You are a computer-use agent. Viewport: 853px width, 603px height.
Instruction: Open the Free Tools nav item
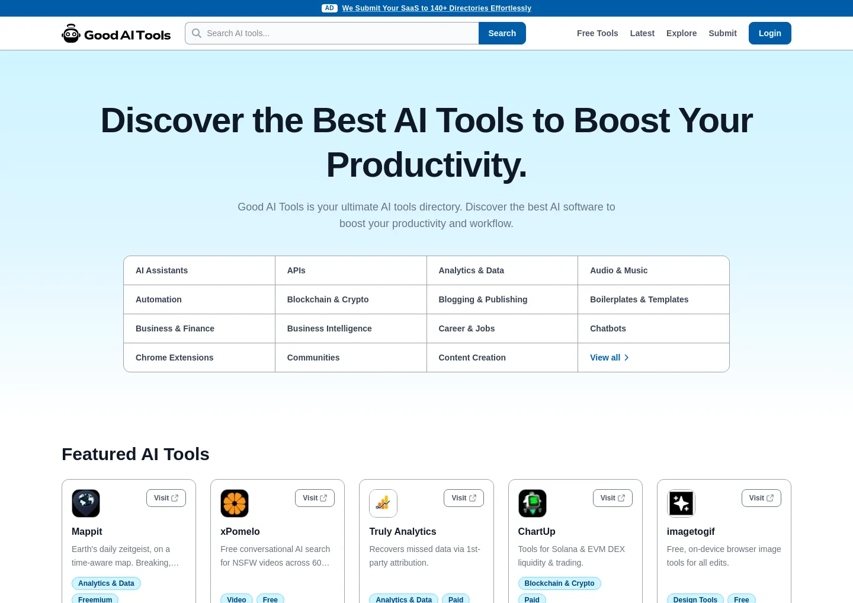pyautogui.click(x=598, y=33)
